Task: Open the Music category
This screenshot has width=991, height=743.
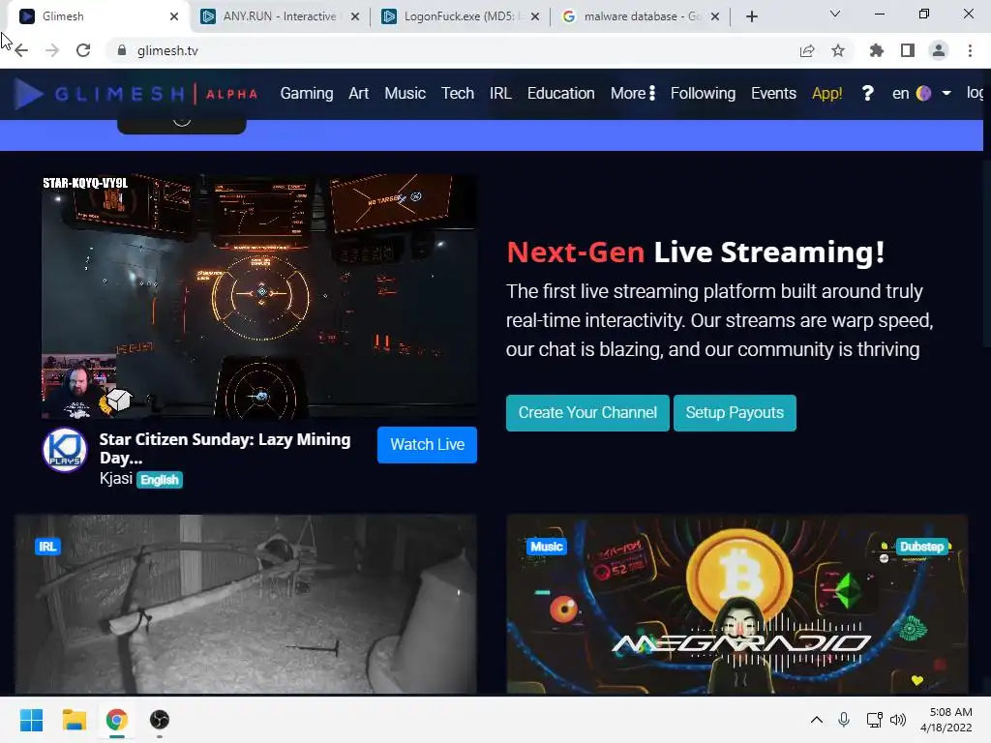Action: [x=405, y=94]
